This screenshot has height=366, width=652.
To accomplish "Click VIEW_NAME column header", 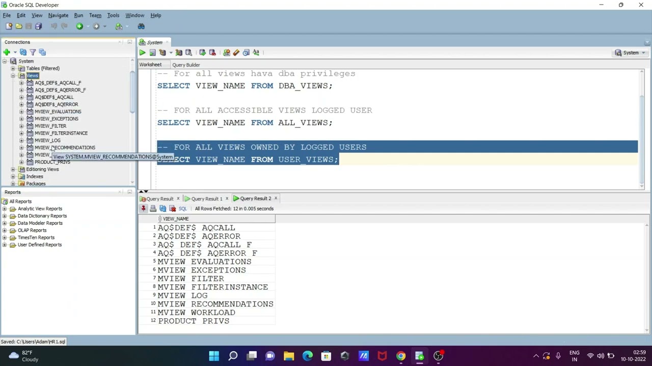I will (216, 219).
